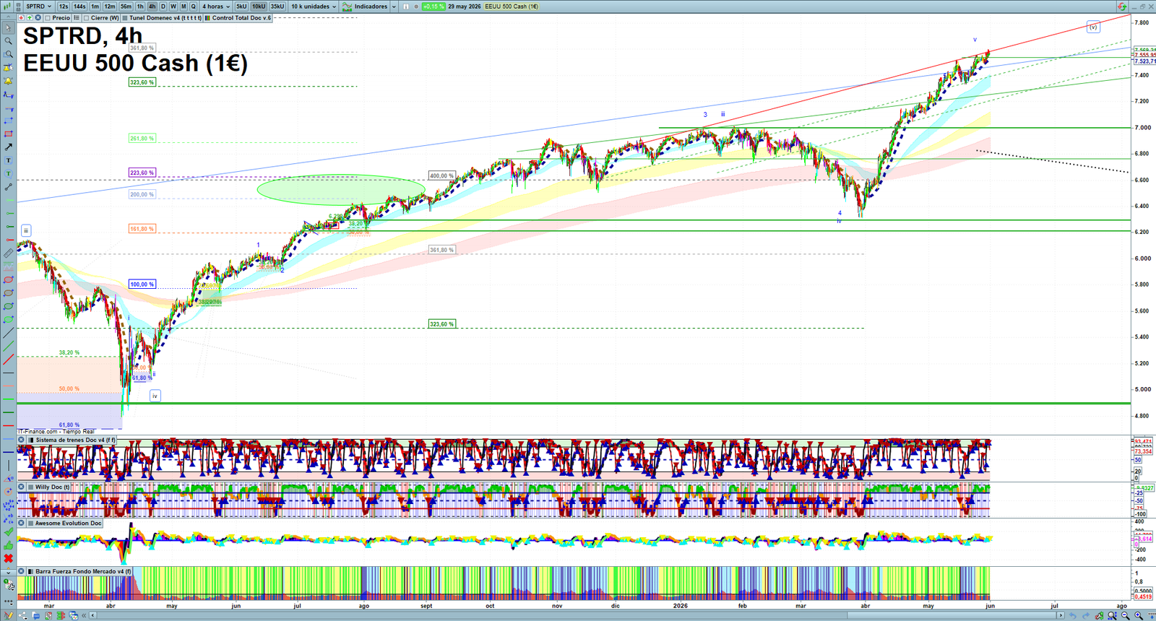Toggle the Precio checkbox
Image resolution: width=1156 pixels, height=621 pixels.
pyautogui.click(x=48, y=17)
